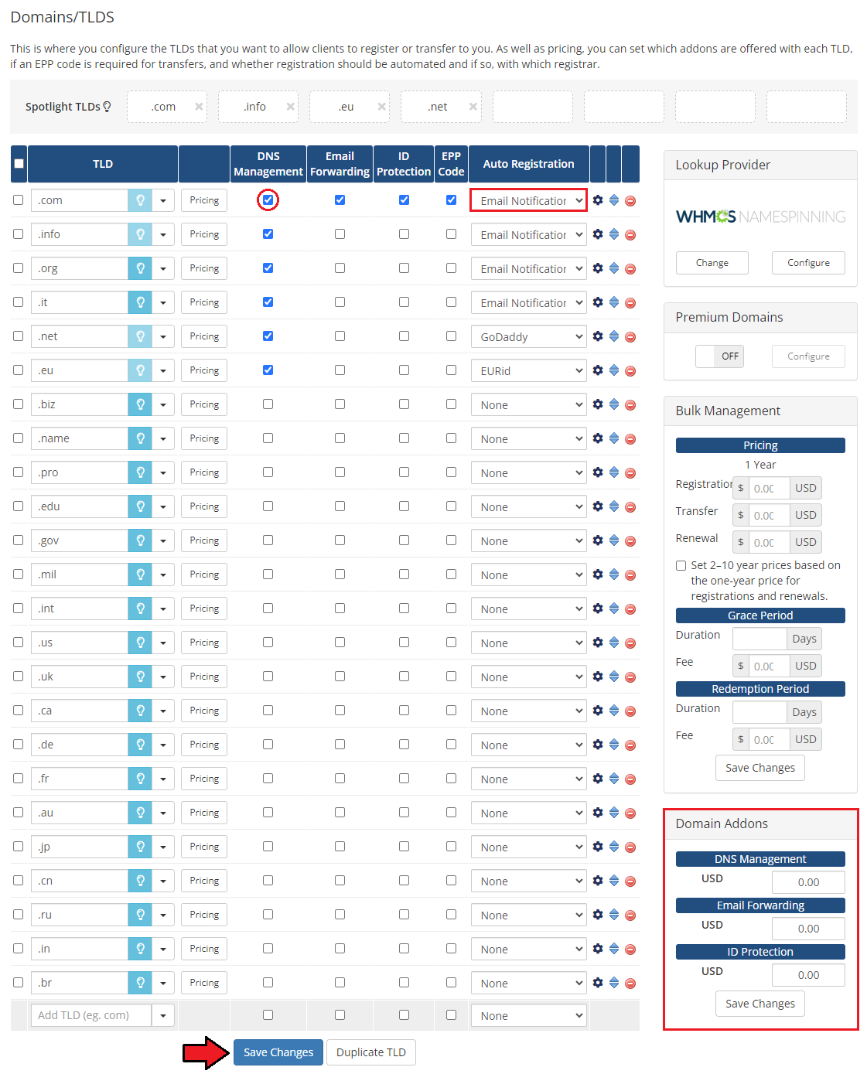This screenshot has height=1074, width=867.
Task: Delete the .au TLD entry
Action: click(630, 813)
